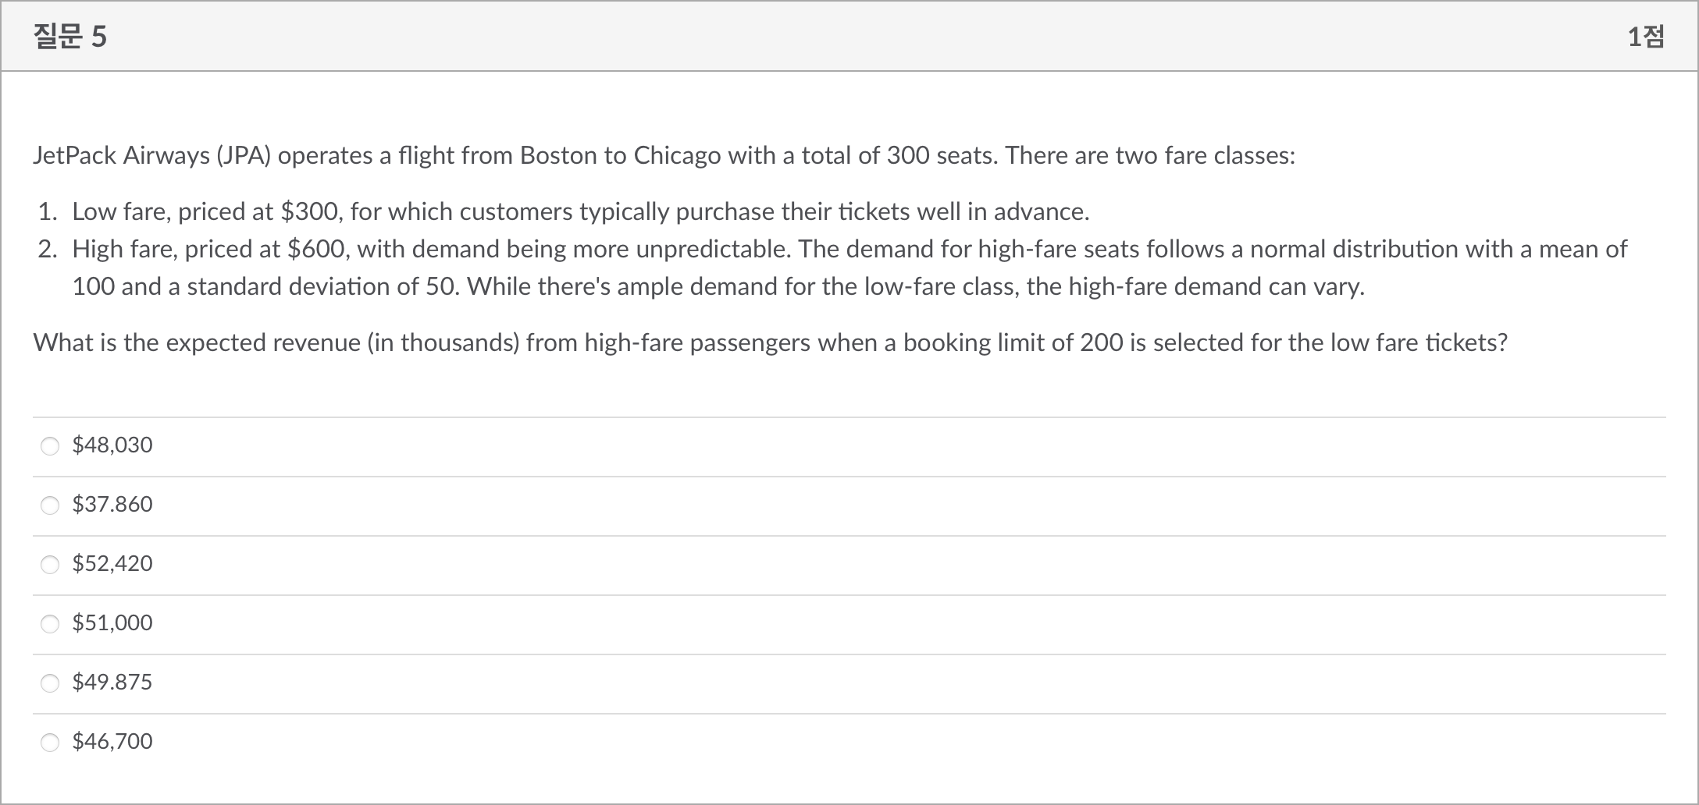Click the $49.875 answer label text
The height and width of the screenshot is (805, 1699).
[112, 683]
